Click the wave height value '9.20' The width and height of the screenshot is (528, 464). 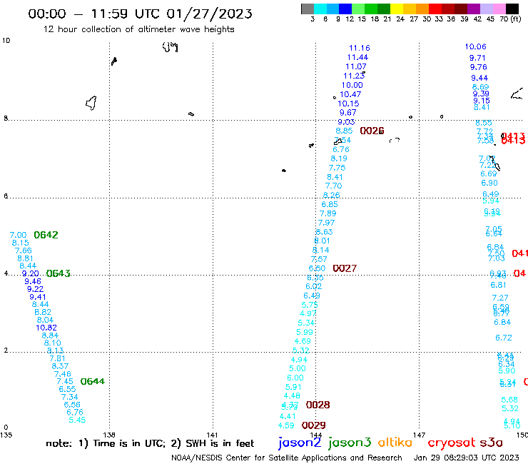point(31,273)
